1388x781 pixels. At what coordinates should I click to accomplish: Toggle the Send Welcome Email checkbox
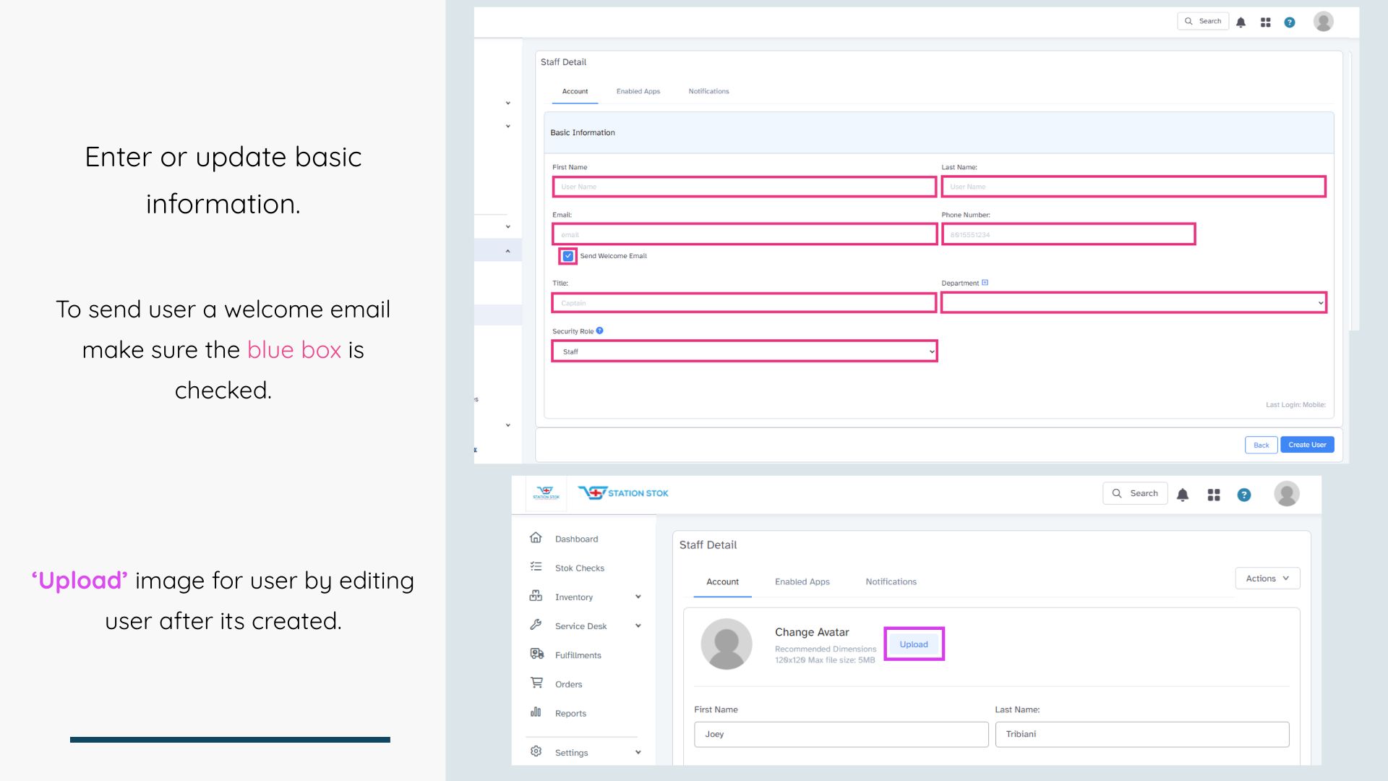[x=568, y=256]
